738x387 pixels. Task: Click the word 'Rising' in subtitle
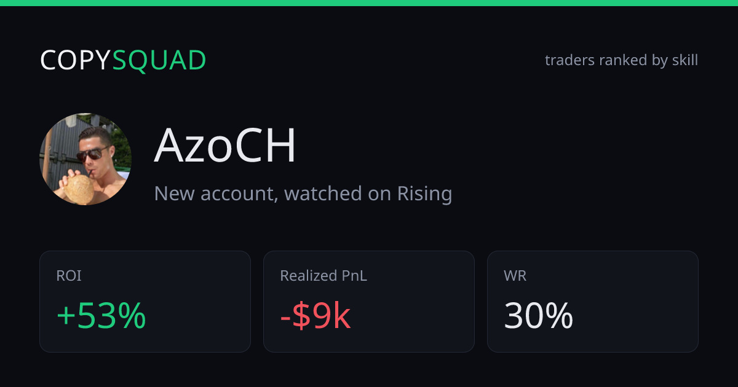click(x=425, y=193)
